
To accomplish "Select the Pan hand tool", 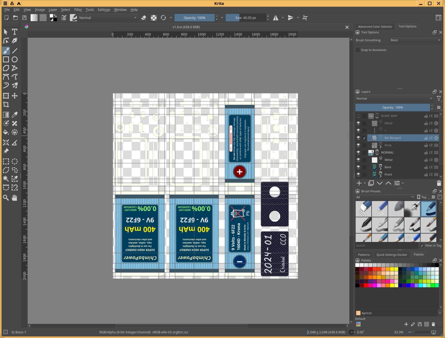I will [14, 198].
